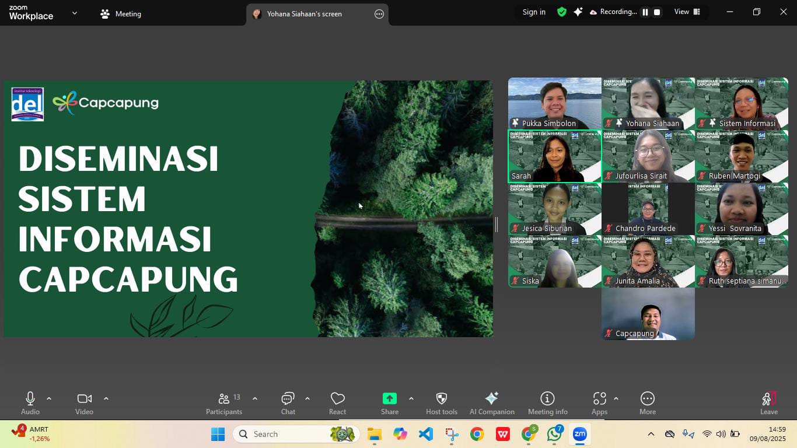Pause the recording
Image resolution: width=797 pixels, height=448 pixels.
coord(645,12)
